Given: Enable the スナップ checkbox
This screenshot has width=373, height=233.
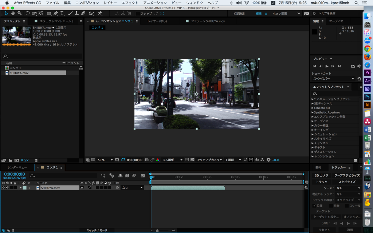Looking at the screenshot, I should point(138,13).
